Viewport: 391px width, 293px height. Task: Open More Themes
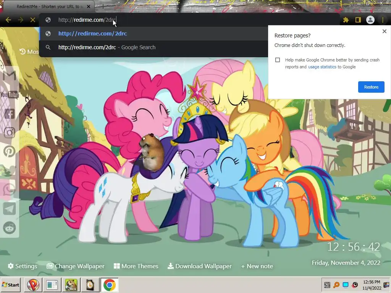click(136, 266)
